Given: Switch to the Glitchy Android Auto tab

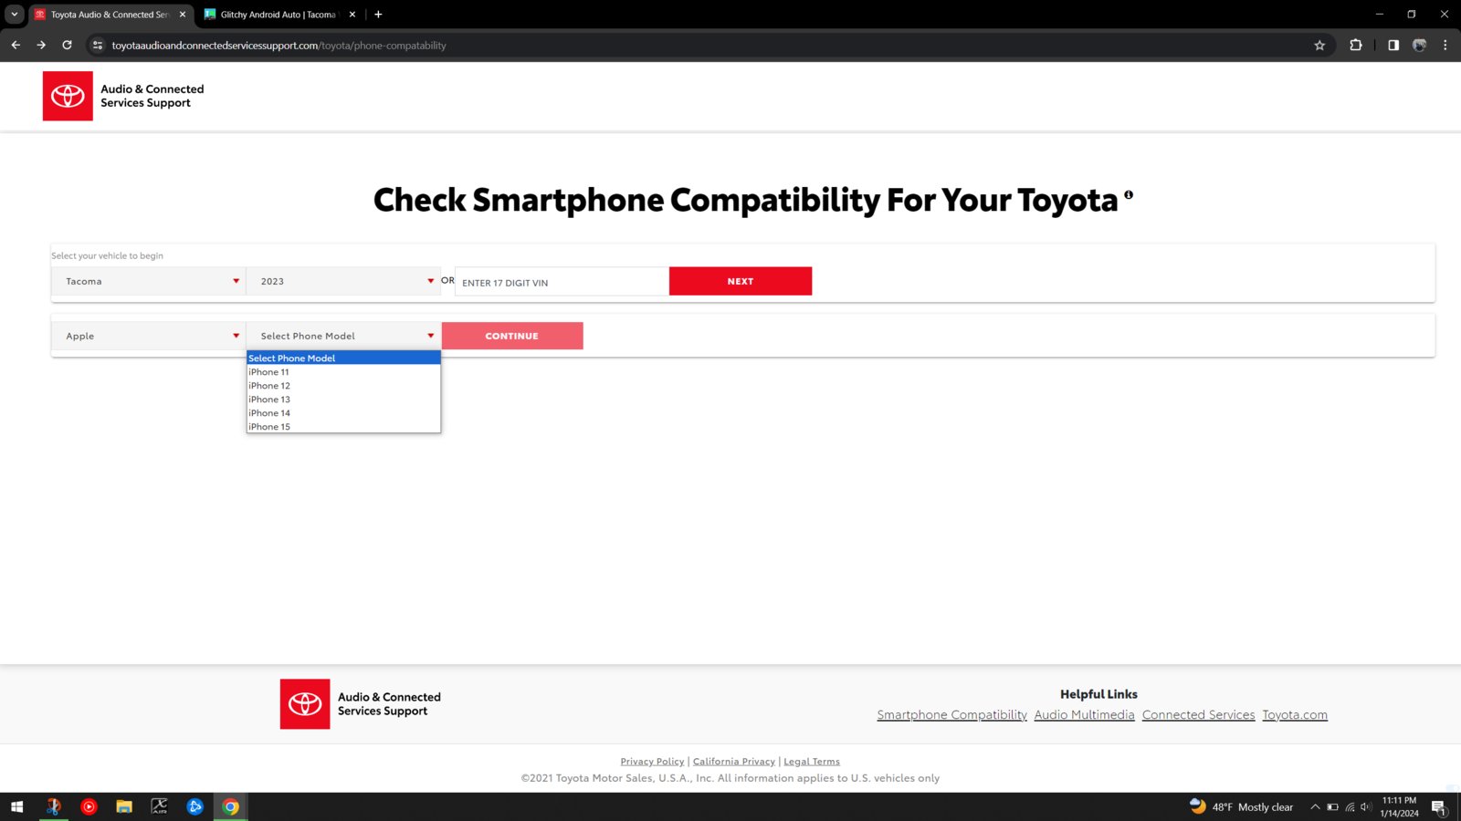Looking at the screenshot, I should tap(279, 15).
